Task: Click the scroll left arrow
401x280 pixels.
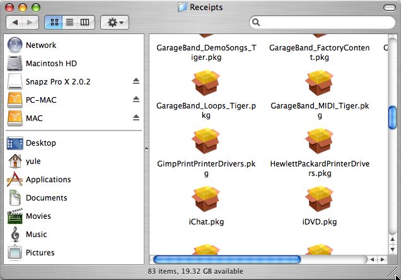Action: click(373, 260)
